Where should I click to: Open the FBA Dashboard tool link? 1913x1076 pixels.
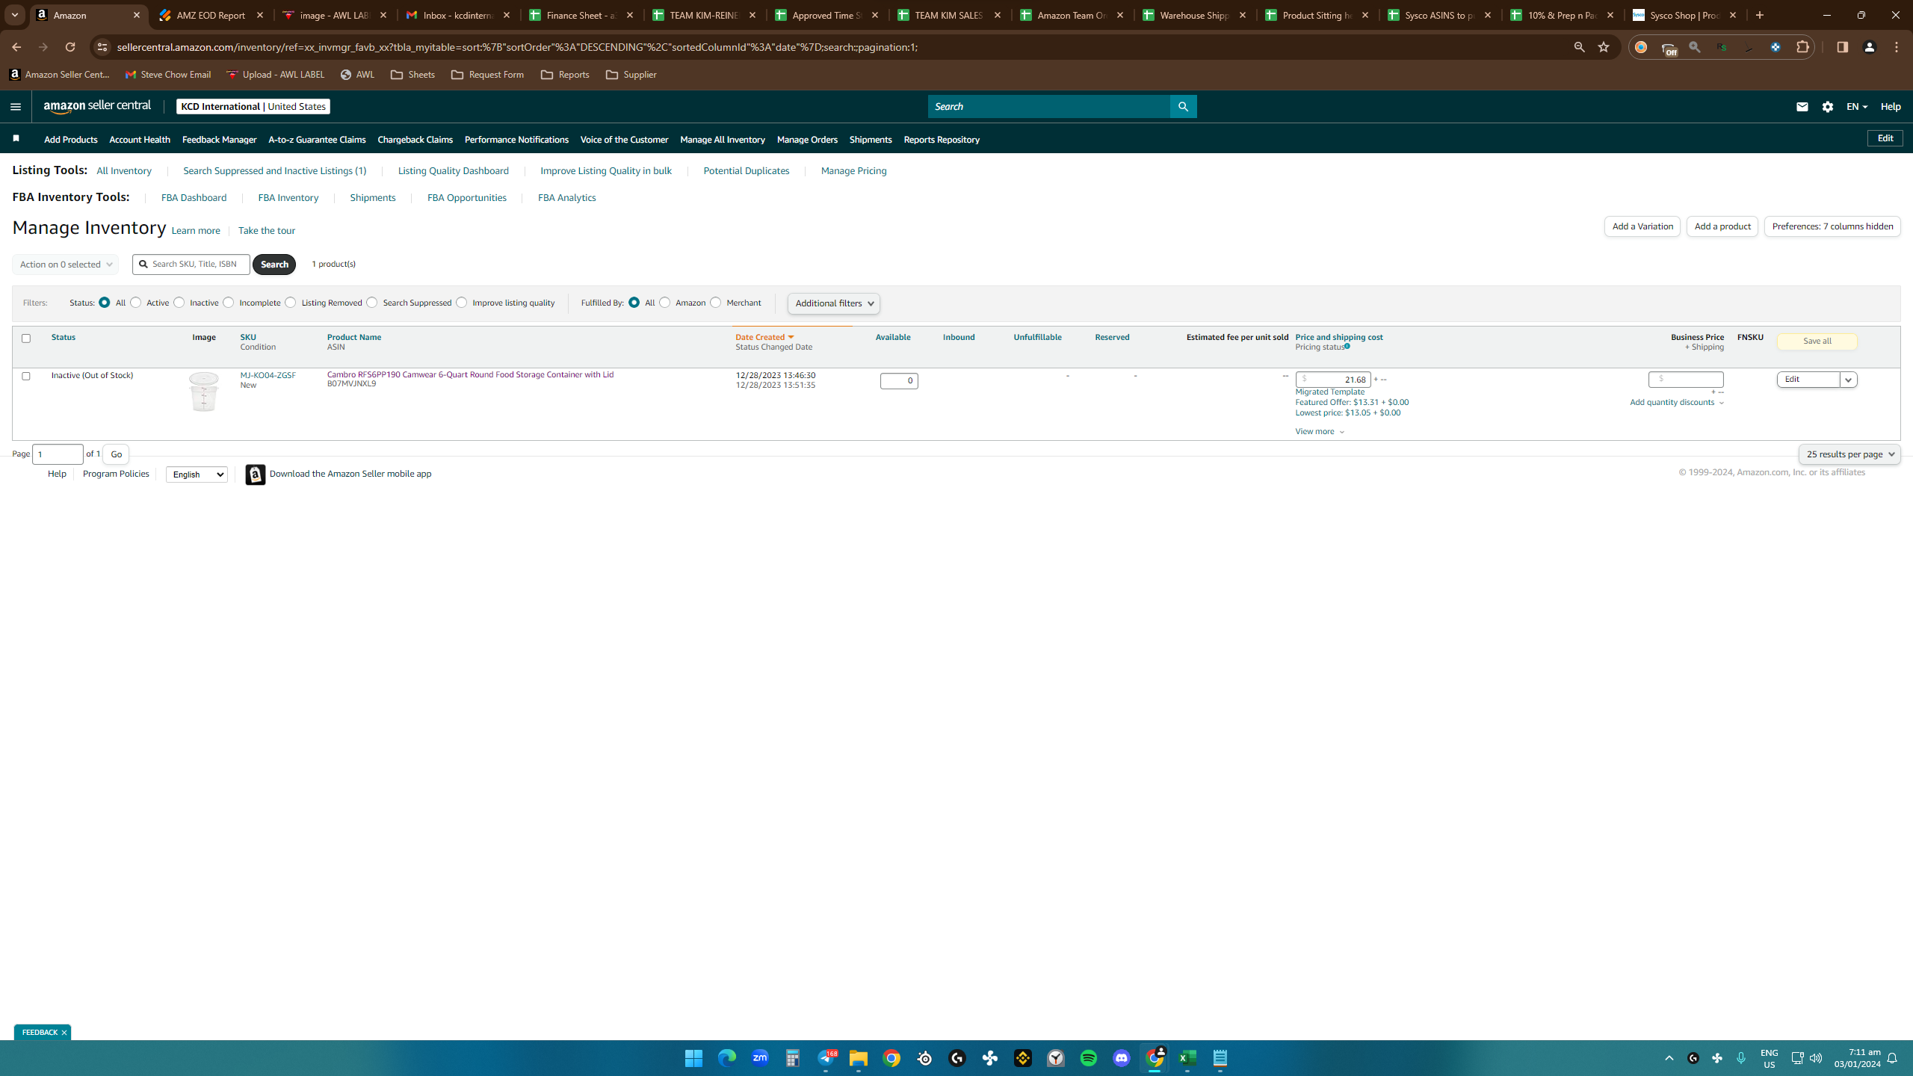point(194,198)
